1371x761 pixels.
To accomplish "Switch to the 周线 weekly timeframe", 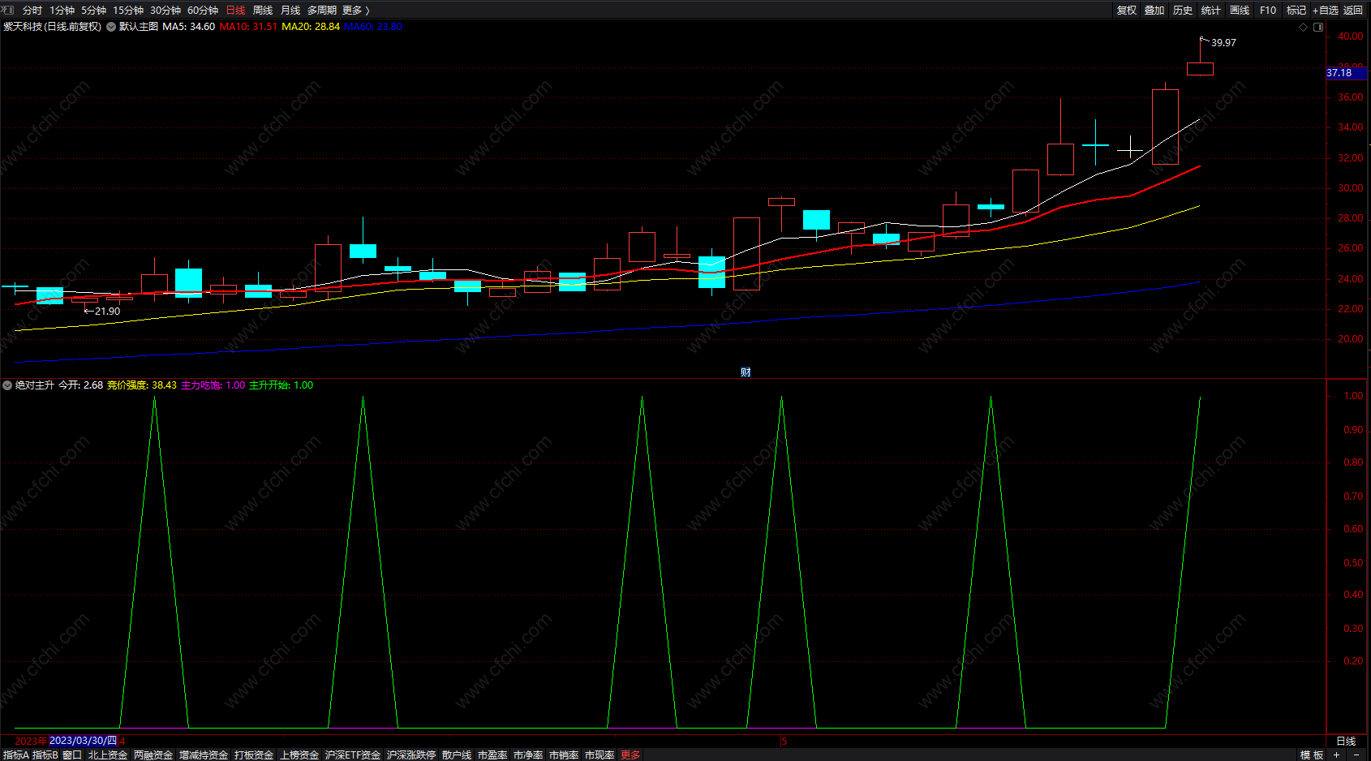I will [263, 10].
